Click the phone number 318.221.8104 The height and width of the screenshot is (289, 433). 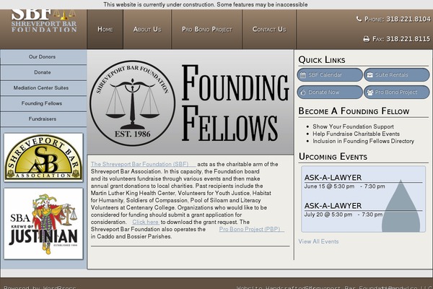click(x=408, y=19)
